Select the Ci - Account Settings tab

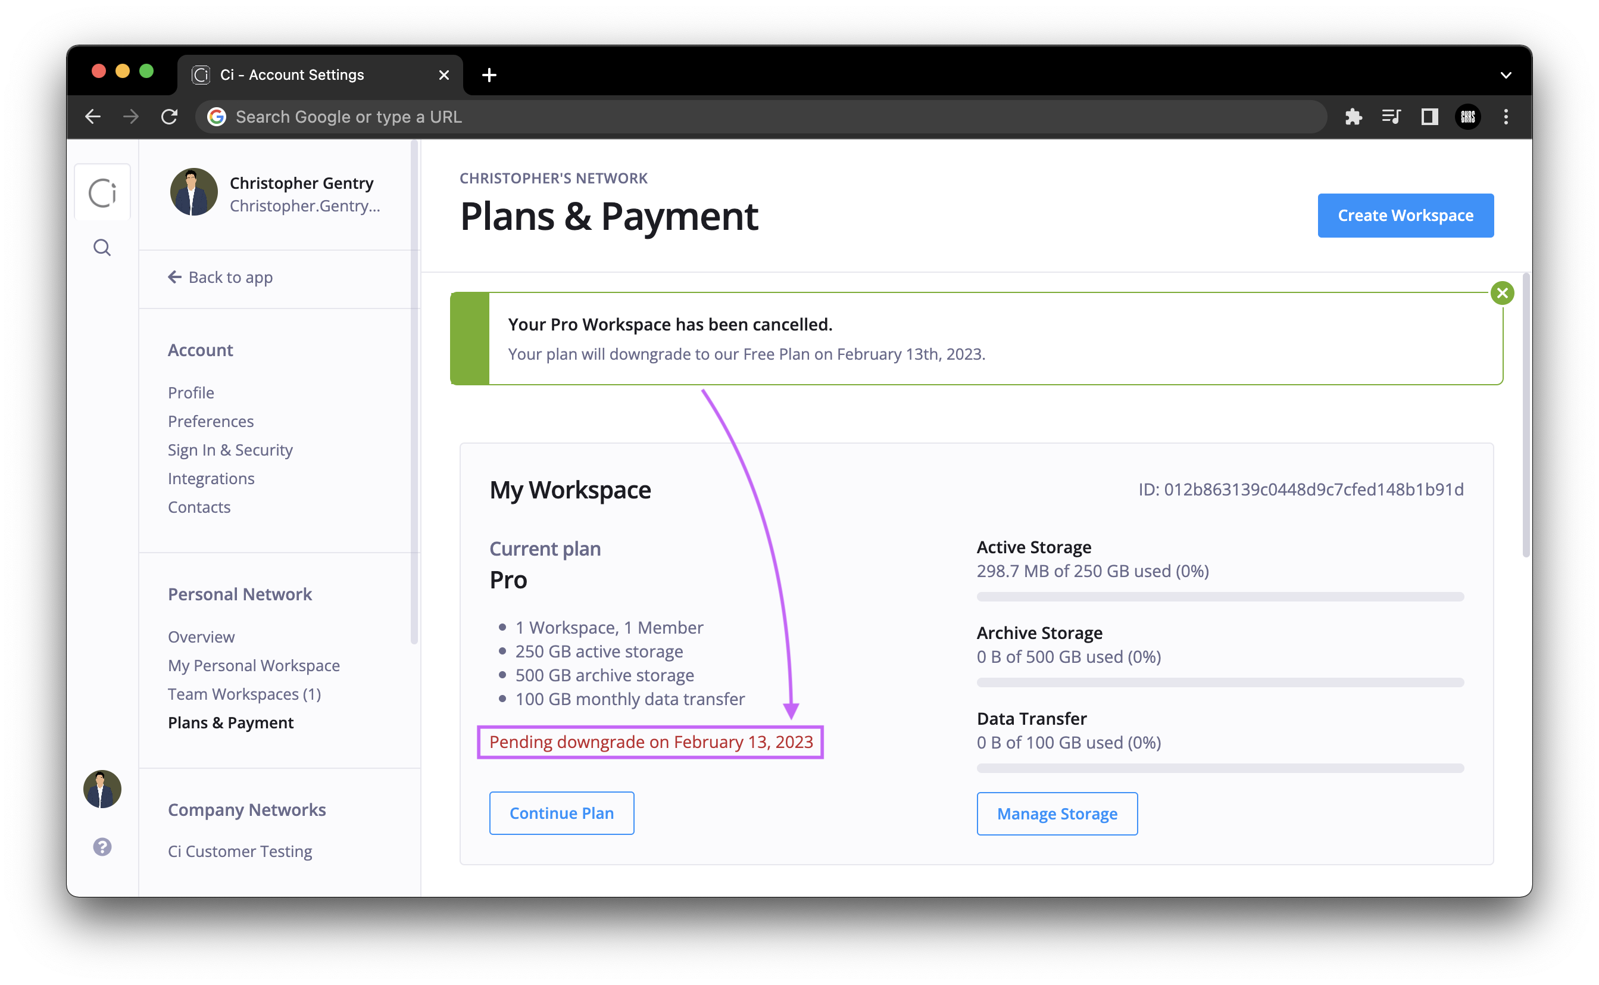[320, 75]
